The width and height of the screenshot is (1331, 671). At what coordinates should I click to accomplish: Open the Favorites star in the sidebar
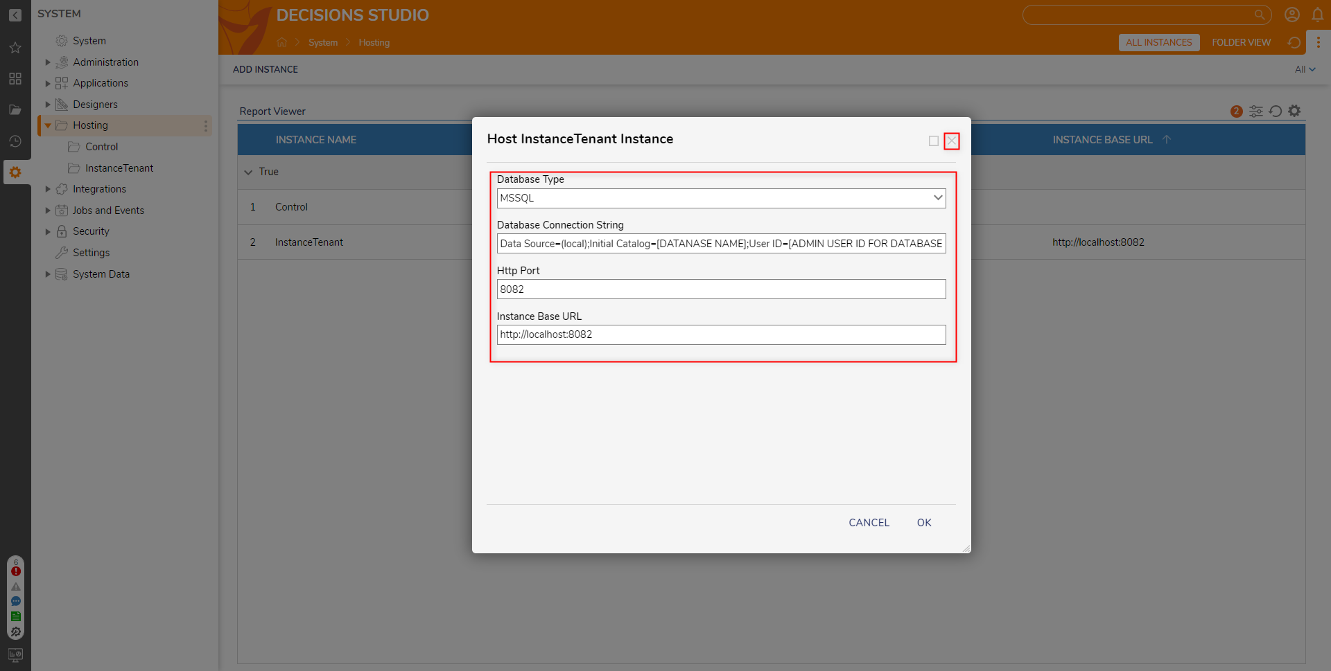tap(15, 47)
